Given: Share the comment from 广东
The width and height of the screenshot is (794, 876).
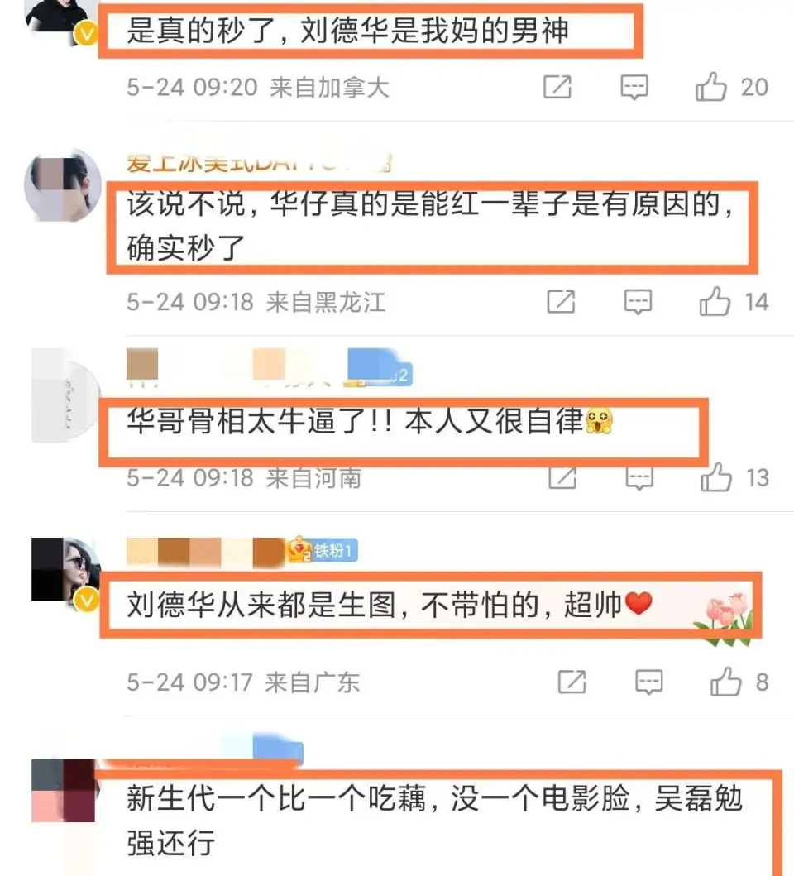Looking at the screenshot, I should (572, 682).
